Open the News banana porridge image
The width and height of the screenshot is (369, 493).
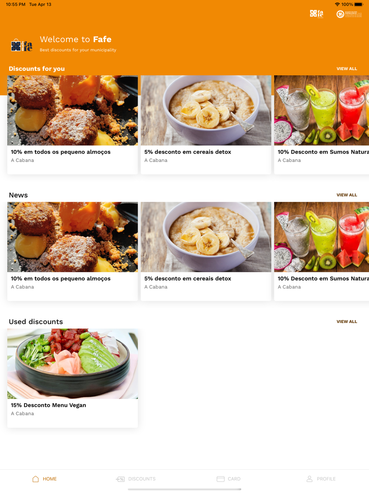pyautogui.click(x=206, y=237)
